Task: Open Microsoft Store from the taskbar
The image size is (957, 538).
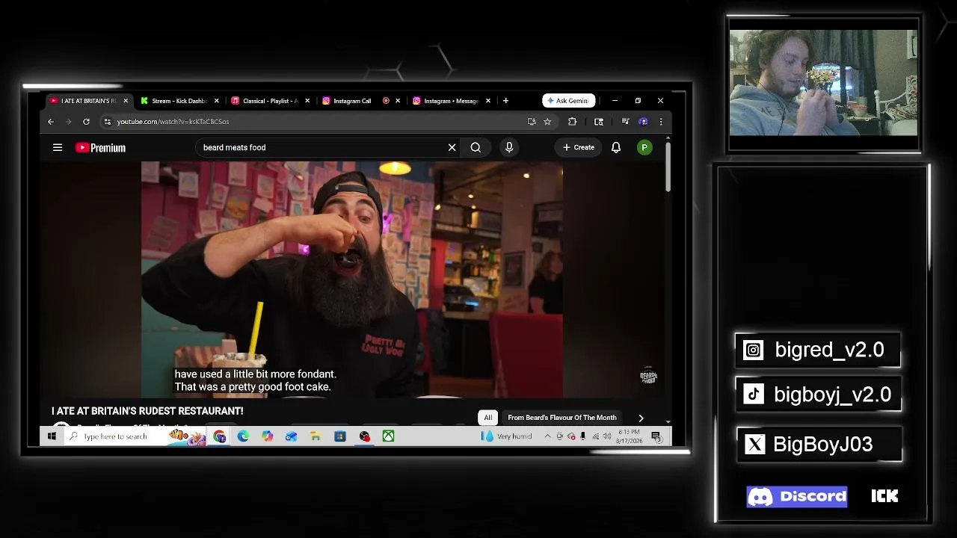Action: tap(340, 436)
